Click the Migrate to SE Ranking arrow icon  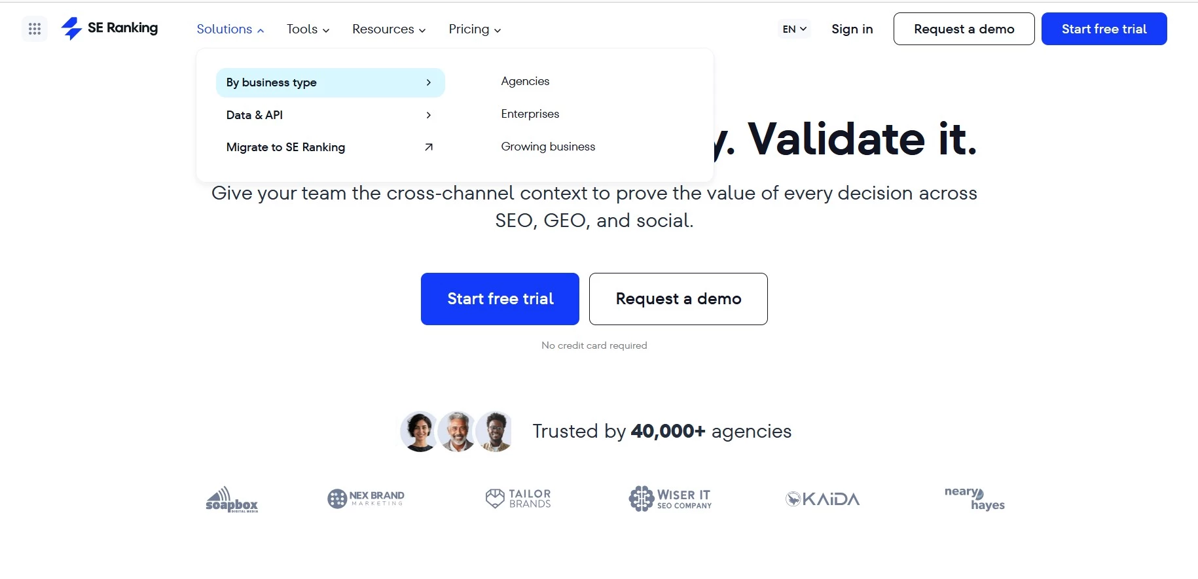click(x=429, y=147)
